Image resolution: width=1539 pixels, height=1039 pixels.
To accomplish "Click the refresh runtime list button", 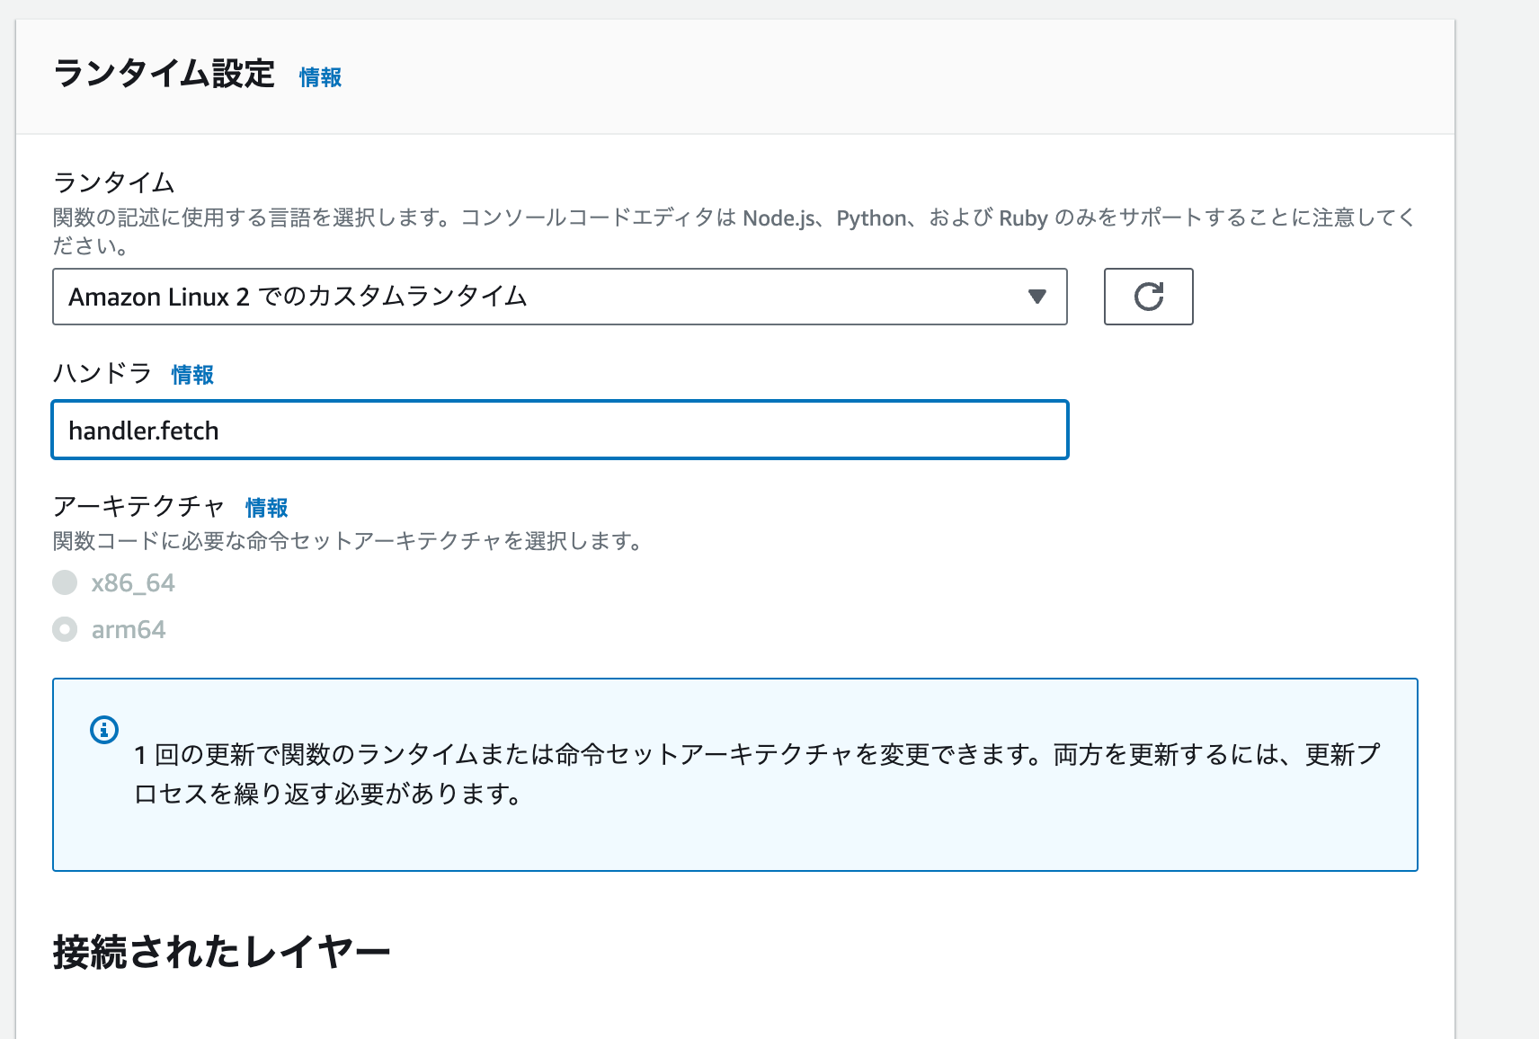I will pyautogui.click(x=1148, y=297).
